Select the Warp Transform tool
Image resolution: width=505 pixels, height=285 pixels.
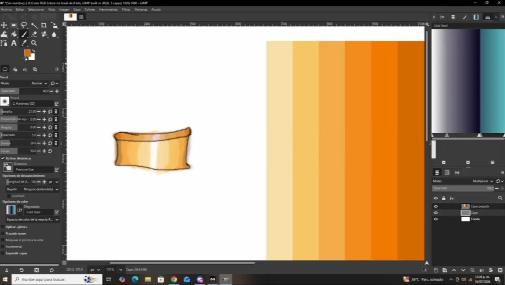click(4, 34)
